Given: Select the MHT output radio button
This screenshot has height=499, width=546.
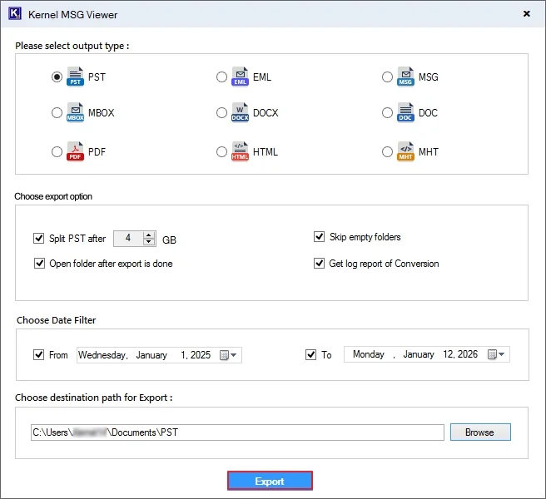Looking at the screenshot, I should point(387,151).
